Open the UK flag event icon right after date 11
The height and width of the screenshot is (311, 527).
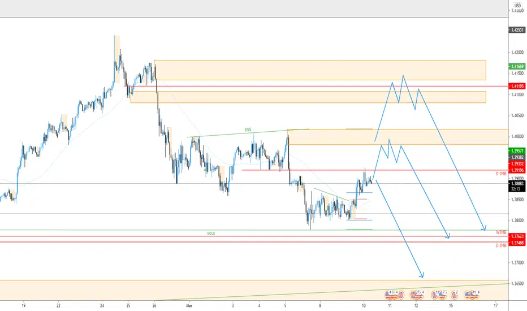401,295
